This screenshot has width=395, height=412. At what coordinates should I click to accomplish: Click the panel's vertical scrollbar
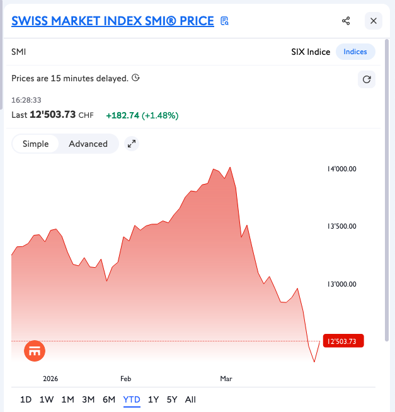(387, 190)
